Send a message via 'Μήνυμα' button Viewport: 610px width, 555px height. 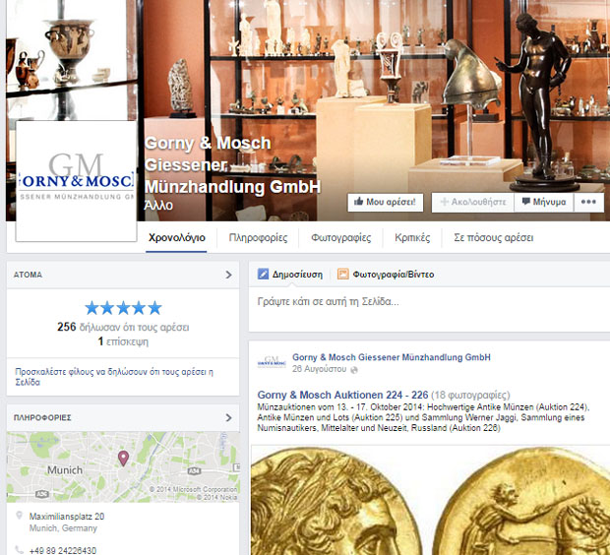pos(544,202)
